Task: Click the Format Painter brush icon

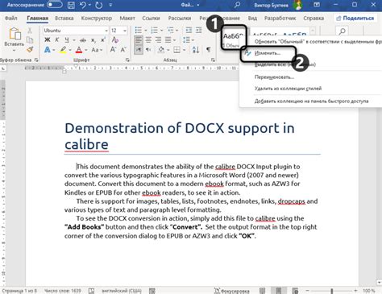Action: (30, 49)
